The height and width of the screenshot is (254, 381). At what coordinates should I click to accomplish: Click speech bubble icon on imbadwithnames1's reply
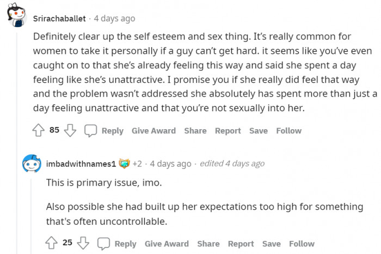click(104, 243)
